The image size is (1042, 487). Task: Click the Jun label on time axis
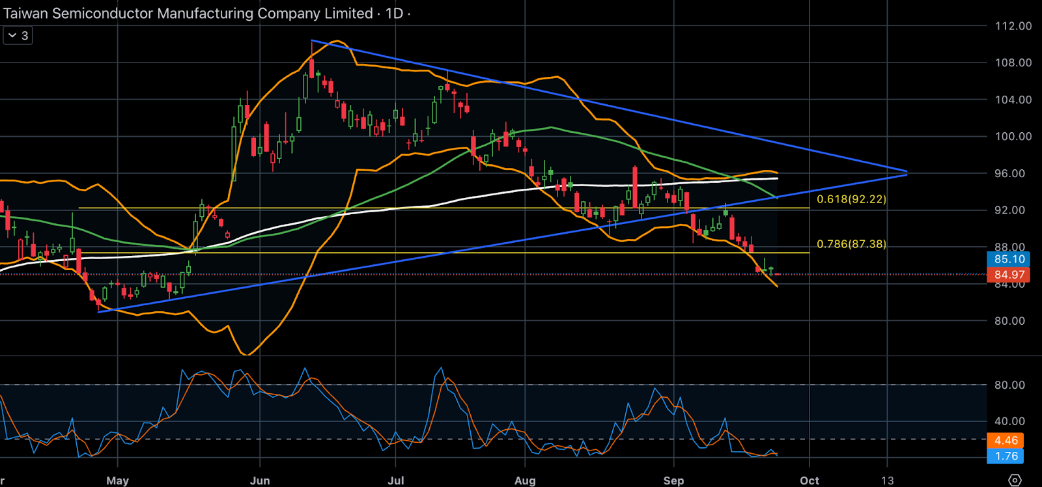coord(260,480)
